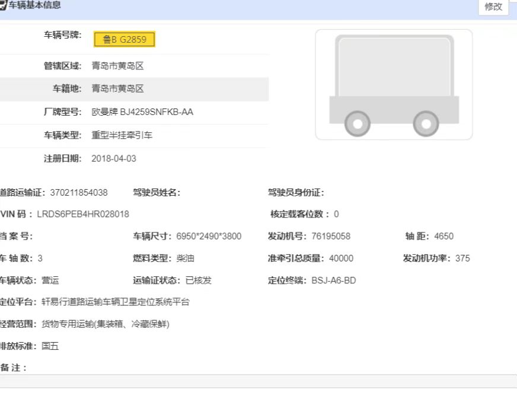Click engine power value 375
Viewport: 517px width, 396px height.
pos(462,258)
